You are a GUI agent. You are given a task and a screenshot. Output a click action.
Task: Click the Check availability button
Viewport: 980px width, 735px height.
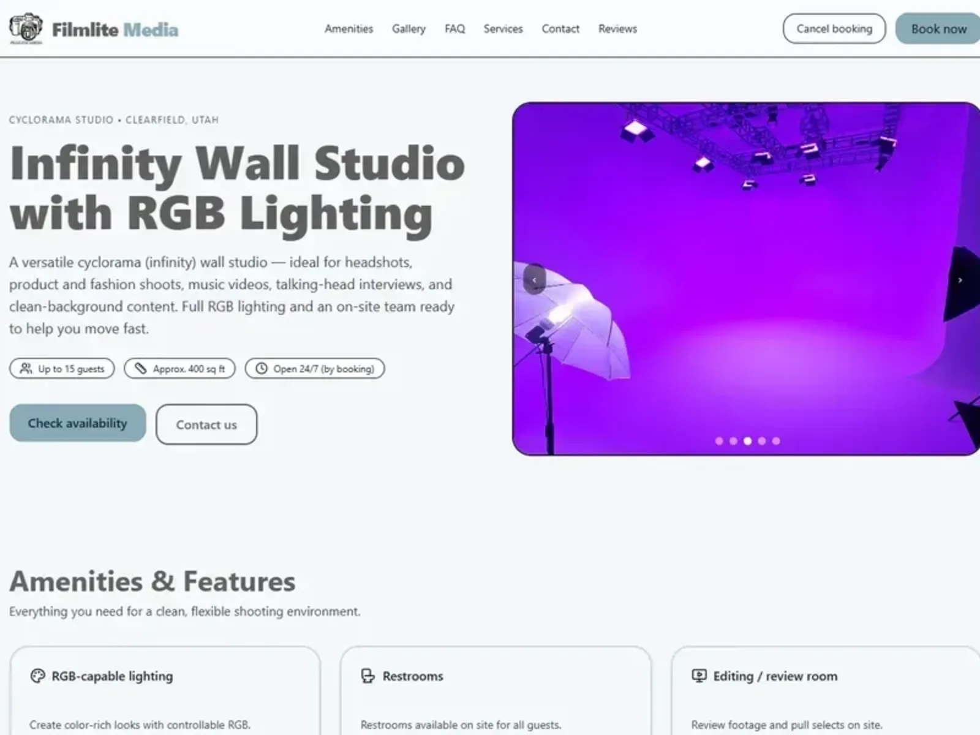click(78, 423)
